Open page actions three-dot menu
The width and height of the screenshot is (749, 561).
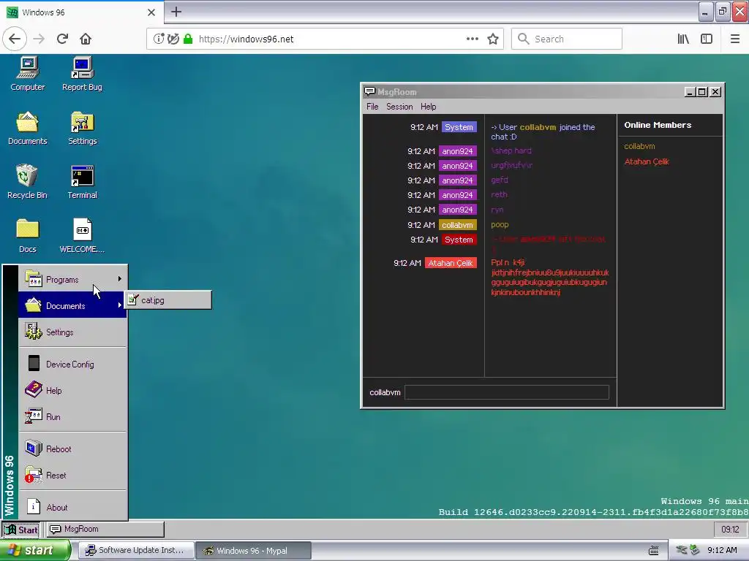473,39
